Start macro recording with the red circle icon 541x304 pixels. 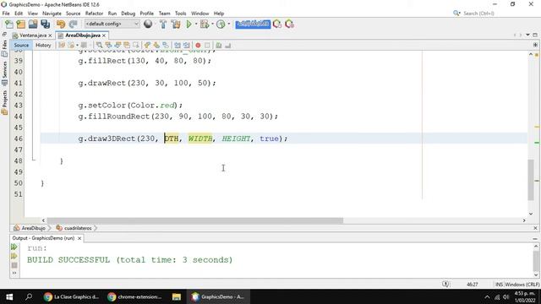pyautogui.click(x=198, y=45)
